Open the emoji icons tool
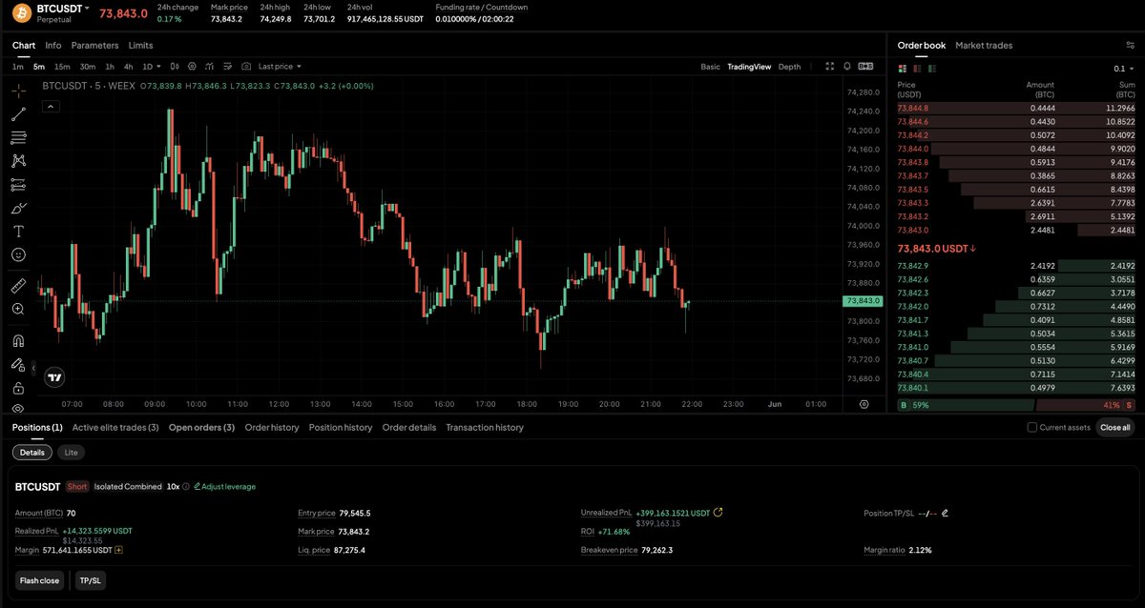Viewport: 1145px width, 608px height. tap(18, 255)
